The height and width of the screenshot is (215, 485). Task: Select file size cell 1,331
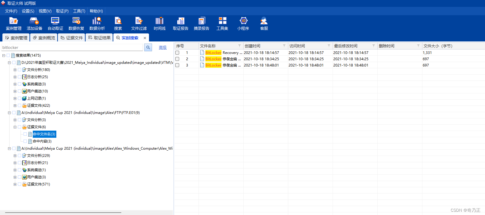tap(427, 52)
